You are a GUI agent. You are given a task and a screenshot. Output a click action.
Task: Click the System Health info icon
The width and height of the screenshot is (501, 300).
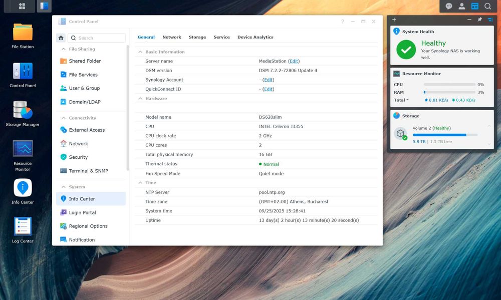click(396, 32)
